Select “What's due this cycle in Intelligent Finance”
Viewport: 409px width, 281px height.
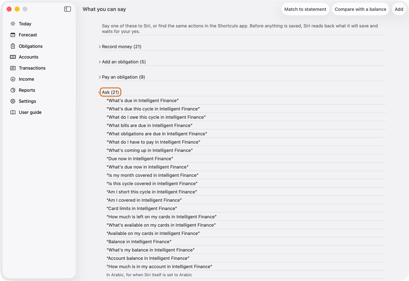(x=153, y=109)
